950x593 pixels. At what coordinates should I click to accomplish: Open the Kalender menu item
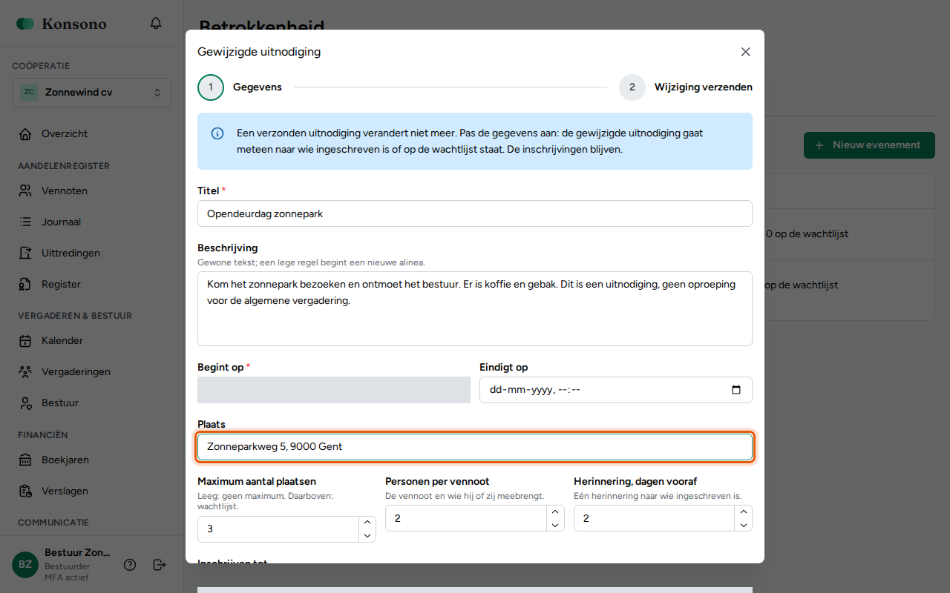(x=91, y=341)
